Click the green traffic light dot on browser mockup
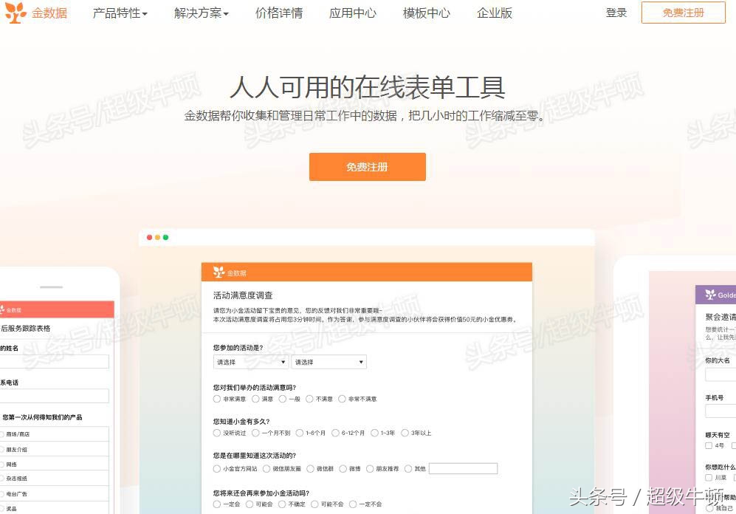The image size is (736, 514). (165, 237)
